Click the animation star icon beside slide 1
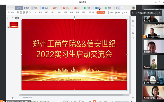 point(8,27)
